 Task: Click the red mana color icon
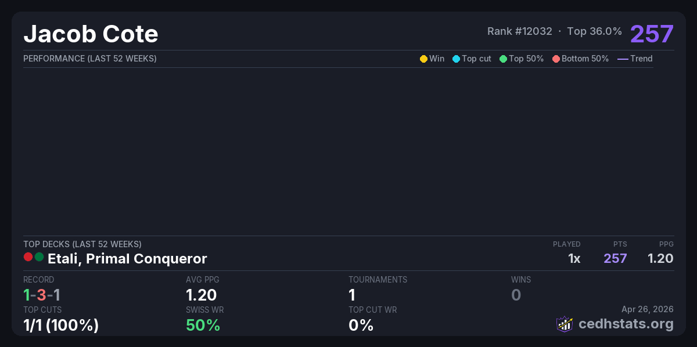(x=28, y=257)
